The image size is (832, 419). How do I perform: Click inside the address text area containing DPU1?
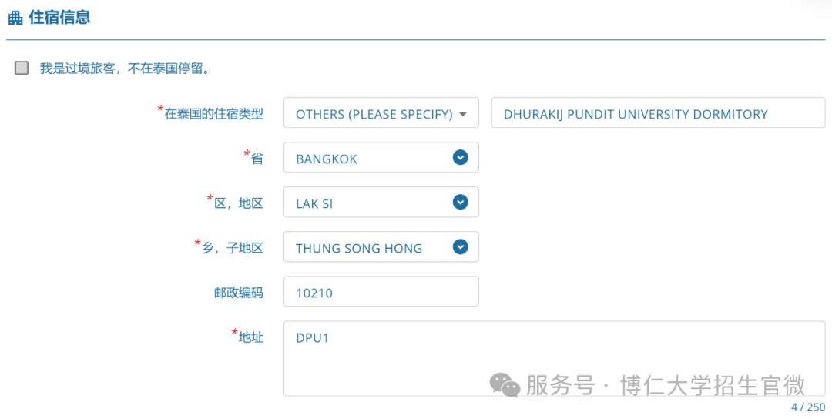click(x=554, y=358)
